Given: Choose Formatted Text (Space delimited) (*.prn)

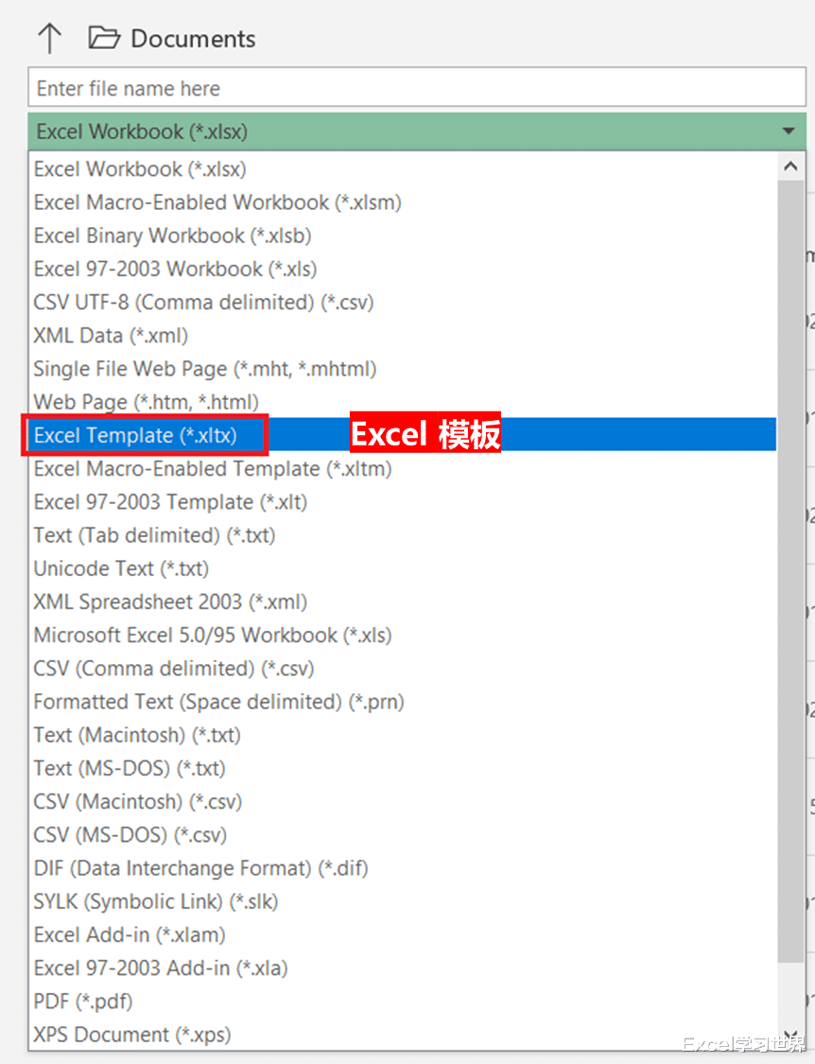Looking at the screenshot, I should (x=403, y=701).
